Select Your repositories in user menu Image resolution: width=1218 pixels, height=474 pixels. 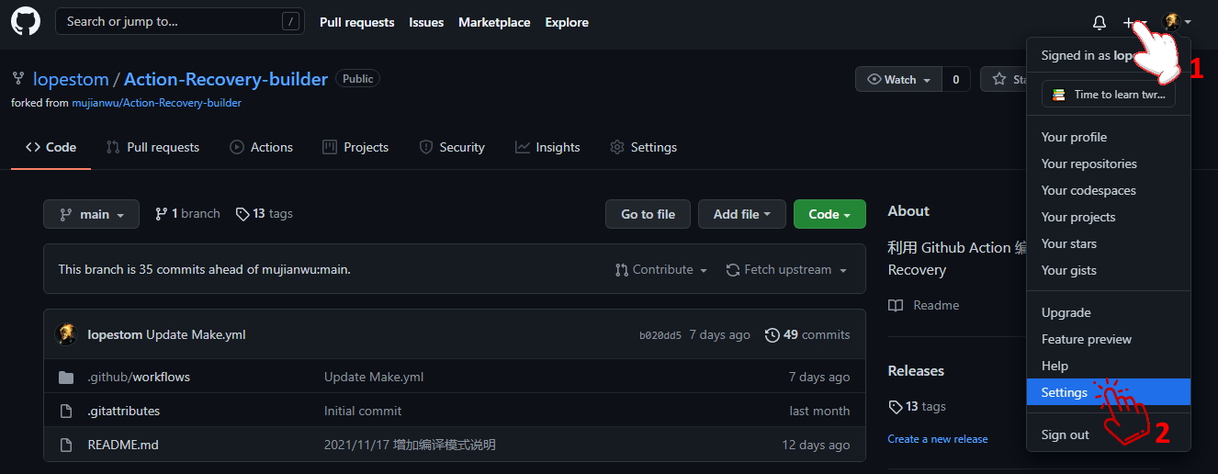(1109, 164)
